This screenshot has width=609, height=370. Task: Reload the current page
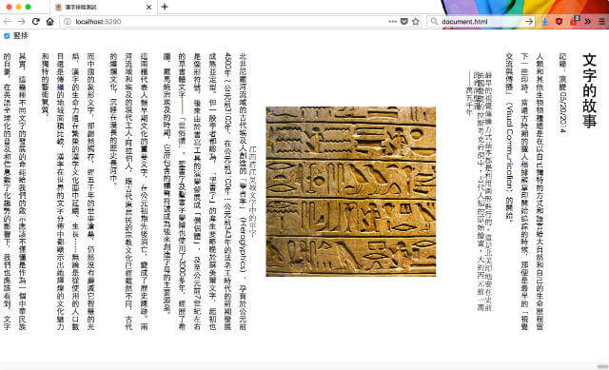36,22
